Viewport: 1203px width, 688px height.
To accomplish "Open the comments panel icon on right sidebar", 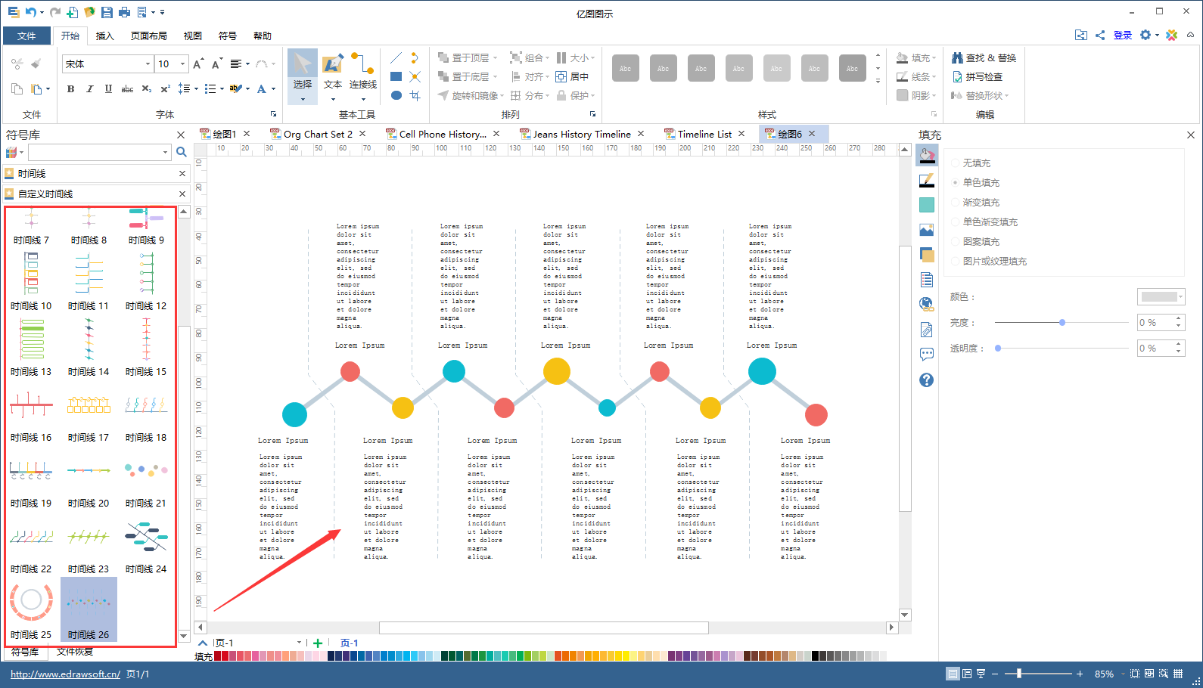I will (x=927, y=355).
